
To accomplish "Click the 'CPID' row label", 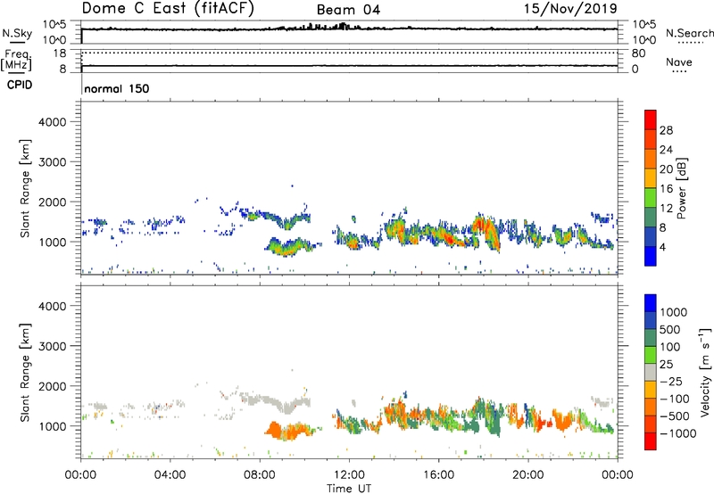I will click(x=20, y=85).
